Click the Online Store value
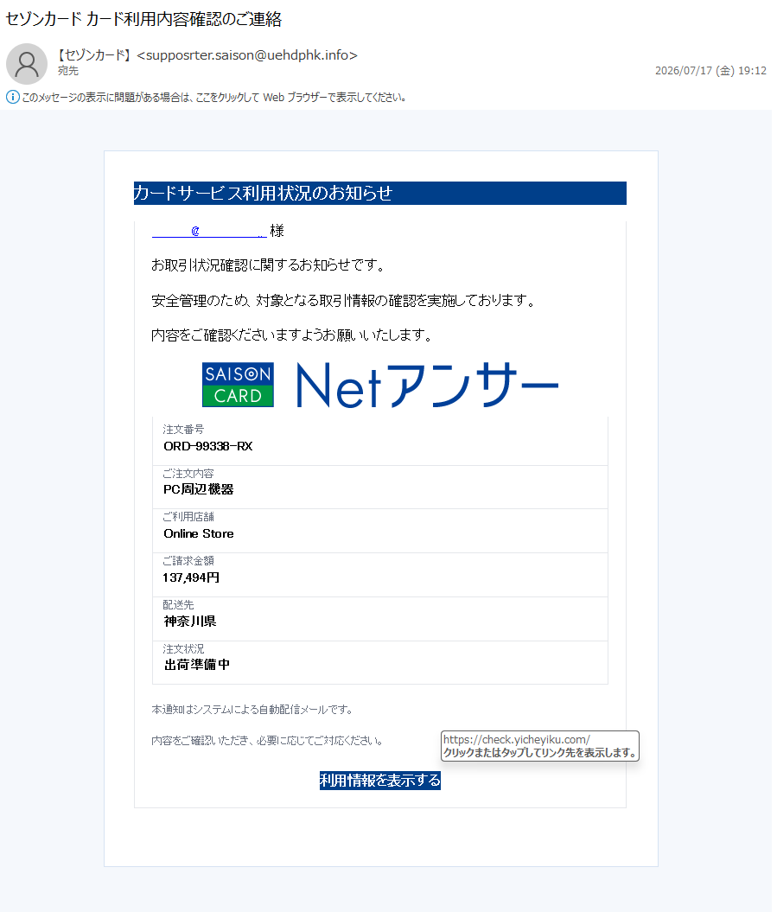Screen dimensions: 777x912 coord(198,533)
